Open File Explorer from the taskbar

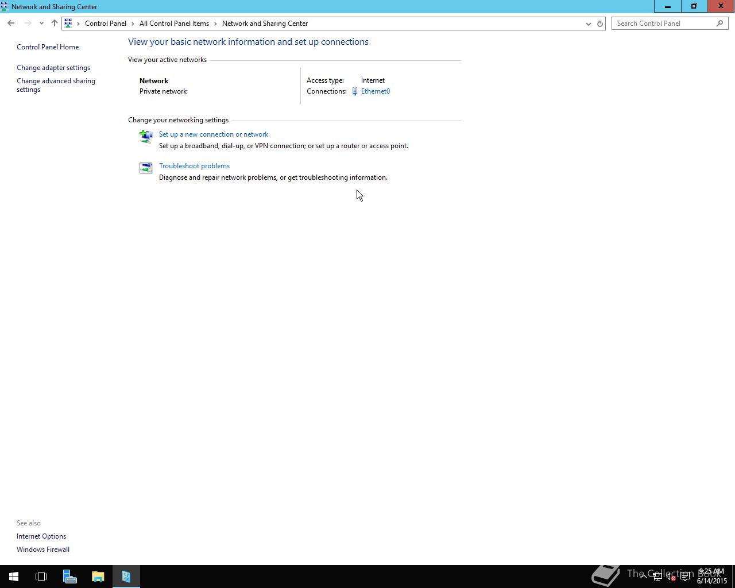pyautogui.click(x=98, y=577)
